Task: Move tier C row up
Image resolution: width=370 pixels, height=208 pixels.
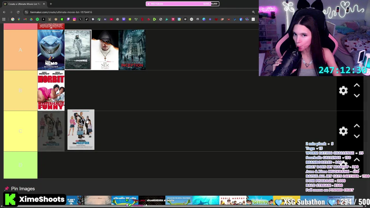Action: tap(357, 126)
